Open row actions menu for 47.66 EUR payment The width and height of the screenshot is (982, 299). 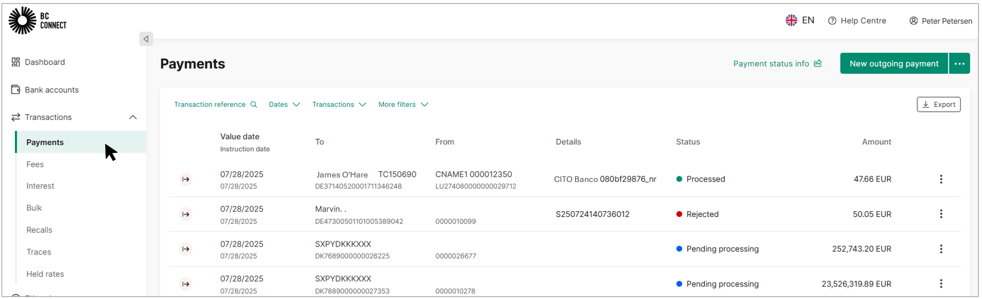pos(941,179)
